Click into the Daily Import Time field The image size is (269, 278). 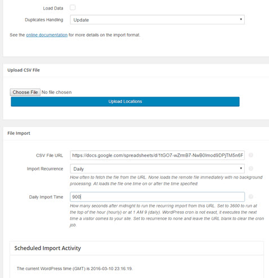point(157,197)
